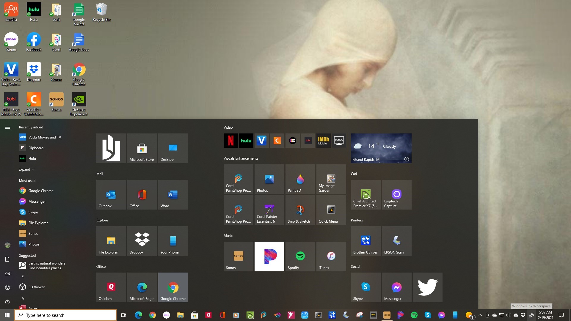Open the Logitech Capture tile
Screen dimensions: 571x321
point(396,195)
